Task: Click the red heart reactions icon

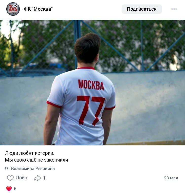Action: click(x=9, y=189)
